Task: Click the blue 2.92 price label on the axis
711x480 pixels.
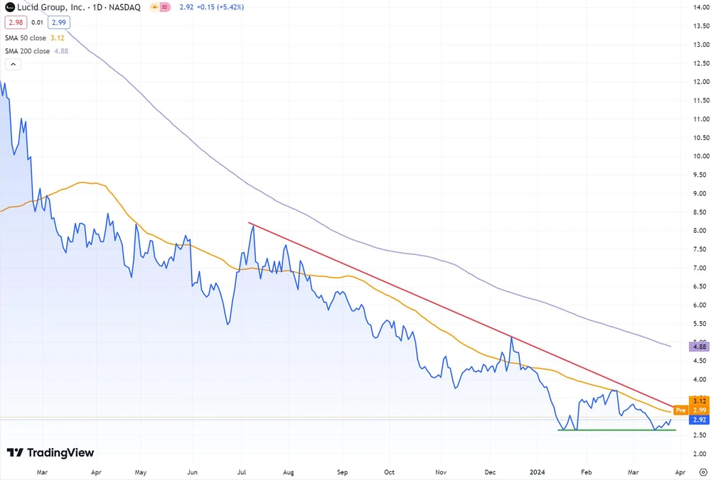Action: pyautogui.click(x=699, y=420)
